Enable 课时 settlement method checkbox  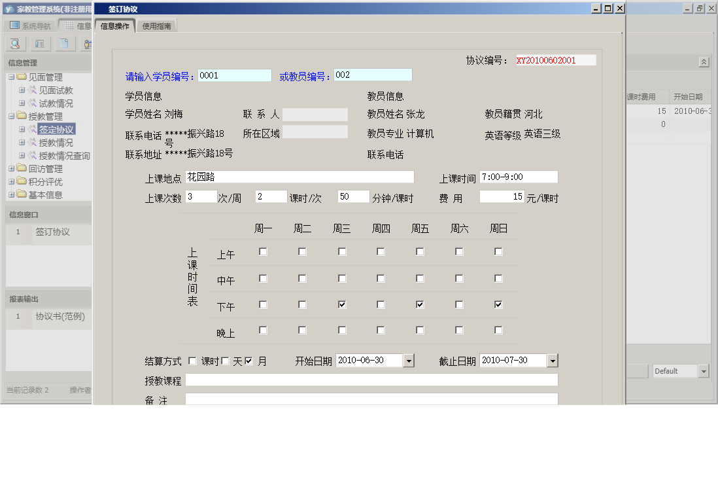coord(192,360)
